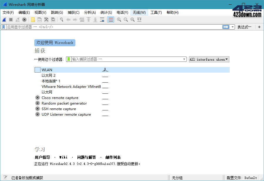The height and width of the screenshot is (181, 264).
Task: Click the open capture file icon
Action: (x=33, y=20)
